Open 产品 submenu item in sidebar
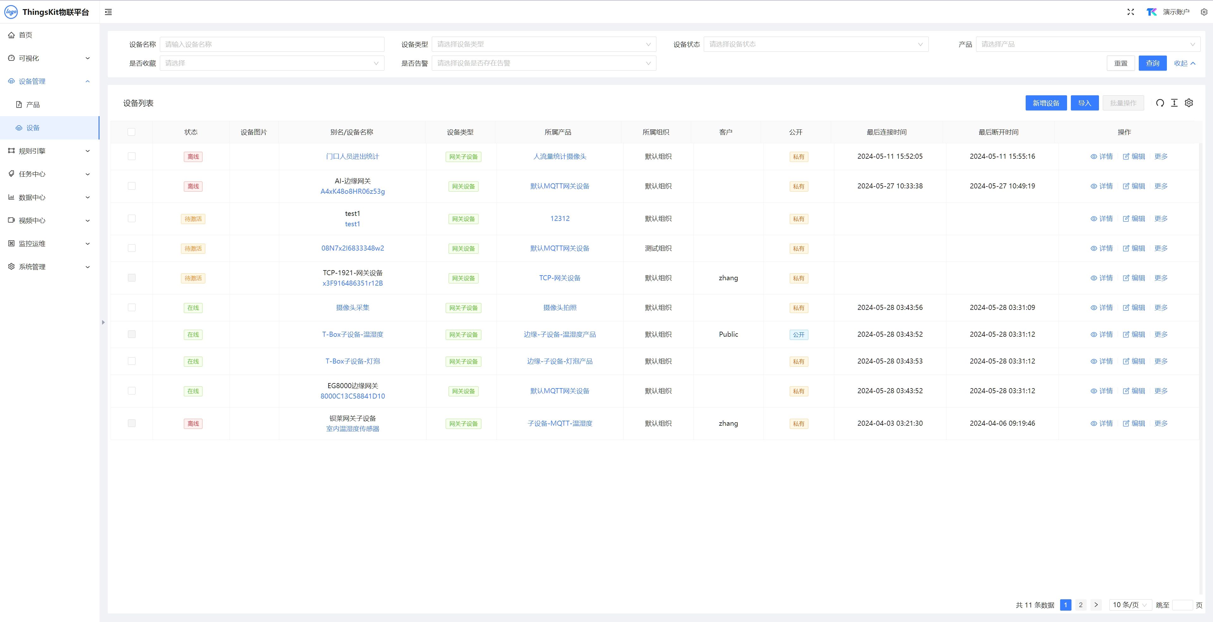 33,104
